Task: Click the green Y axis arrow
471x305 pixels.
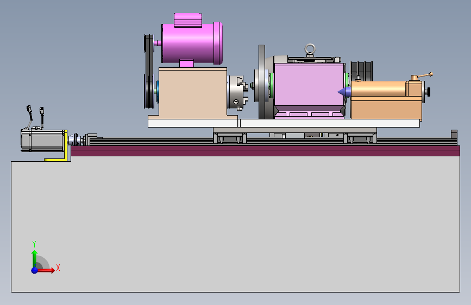Action: tap(35, 258)
